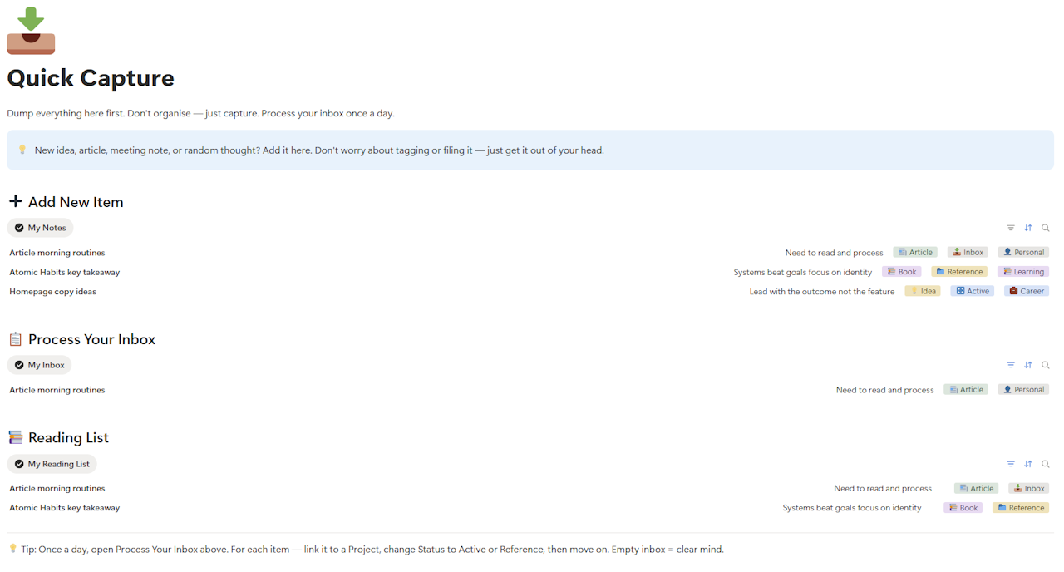Open filter for the Add New Item database
The height and width of the screenshot is (572, 1064).
pos(1011,228)
